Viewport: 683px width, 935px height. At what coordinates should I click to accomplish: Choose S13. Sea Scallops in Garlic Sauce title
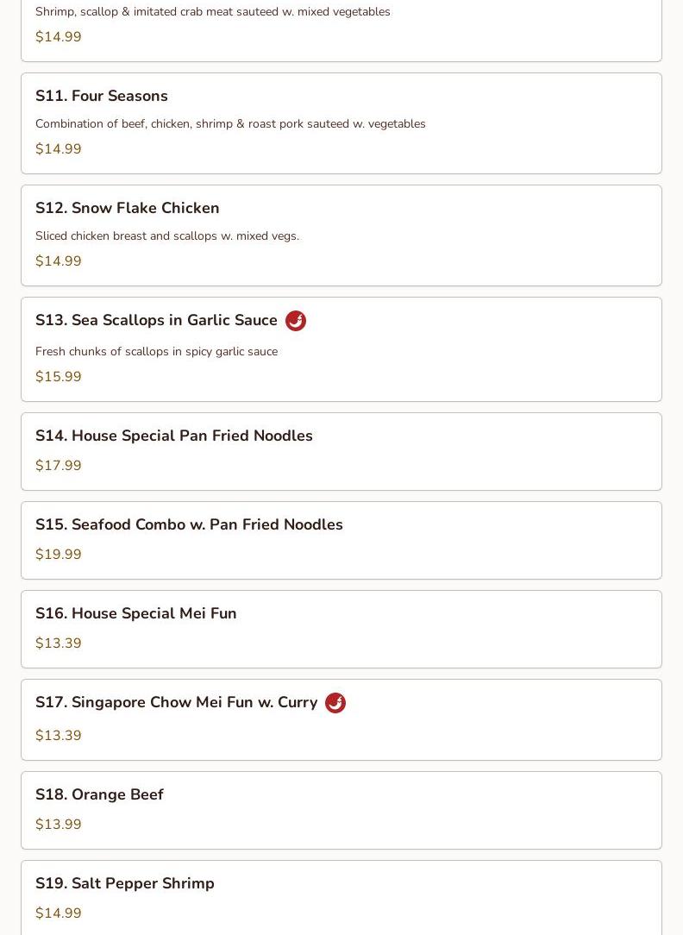tap(156, 320)
